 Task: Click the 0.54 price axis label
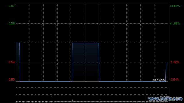point(11,62)
